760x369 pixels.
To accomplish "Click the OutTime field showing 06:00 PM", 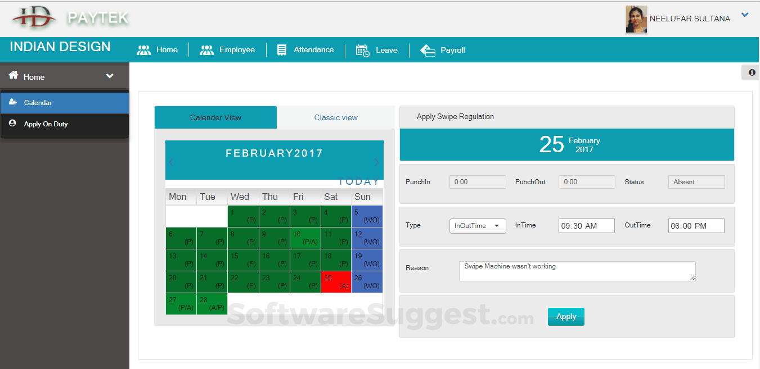I will click(x=696, y=225).
